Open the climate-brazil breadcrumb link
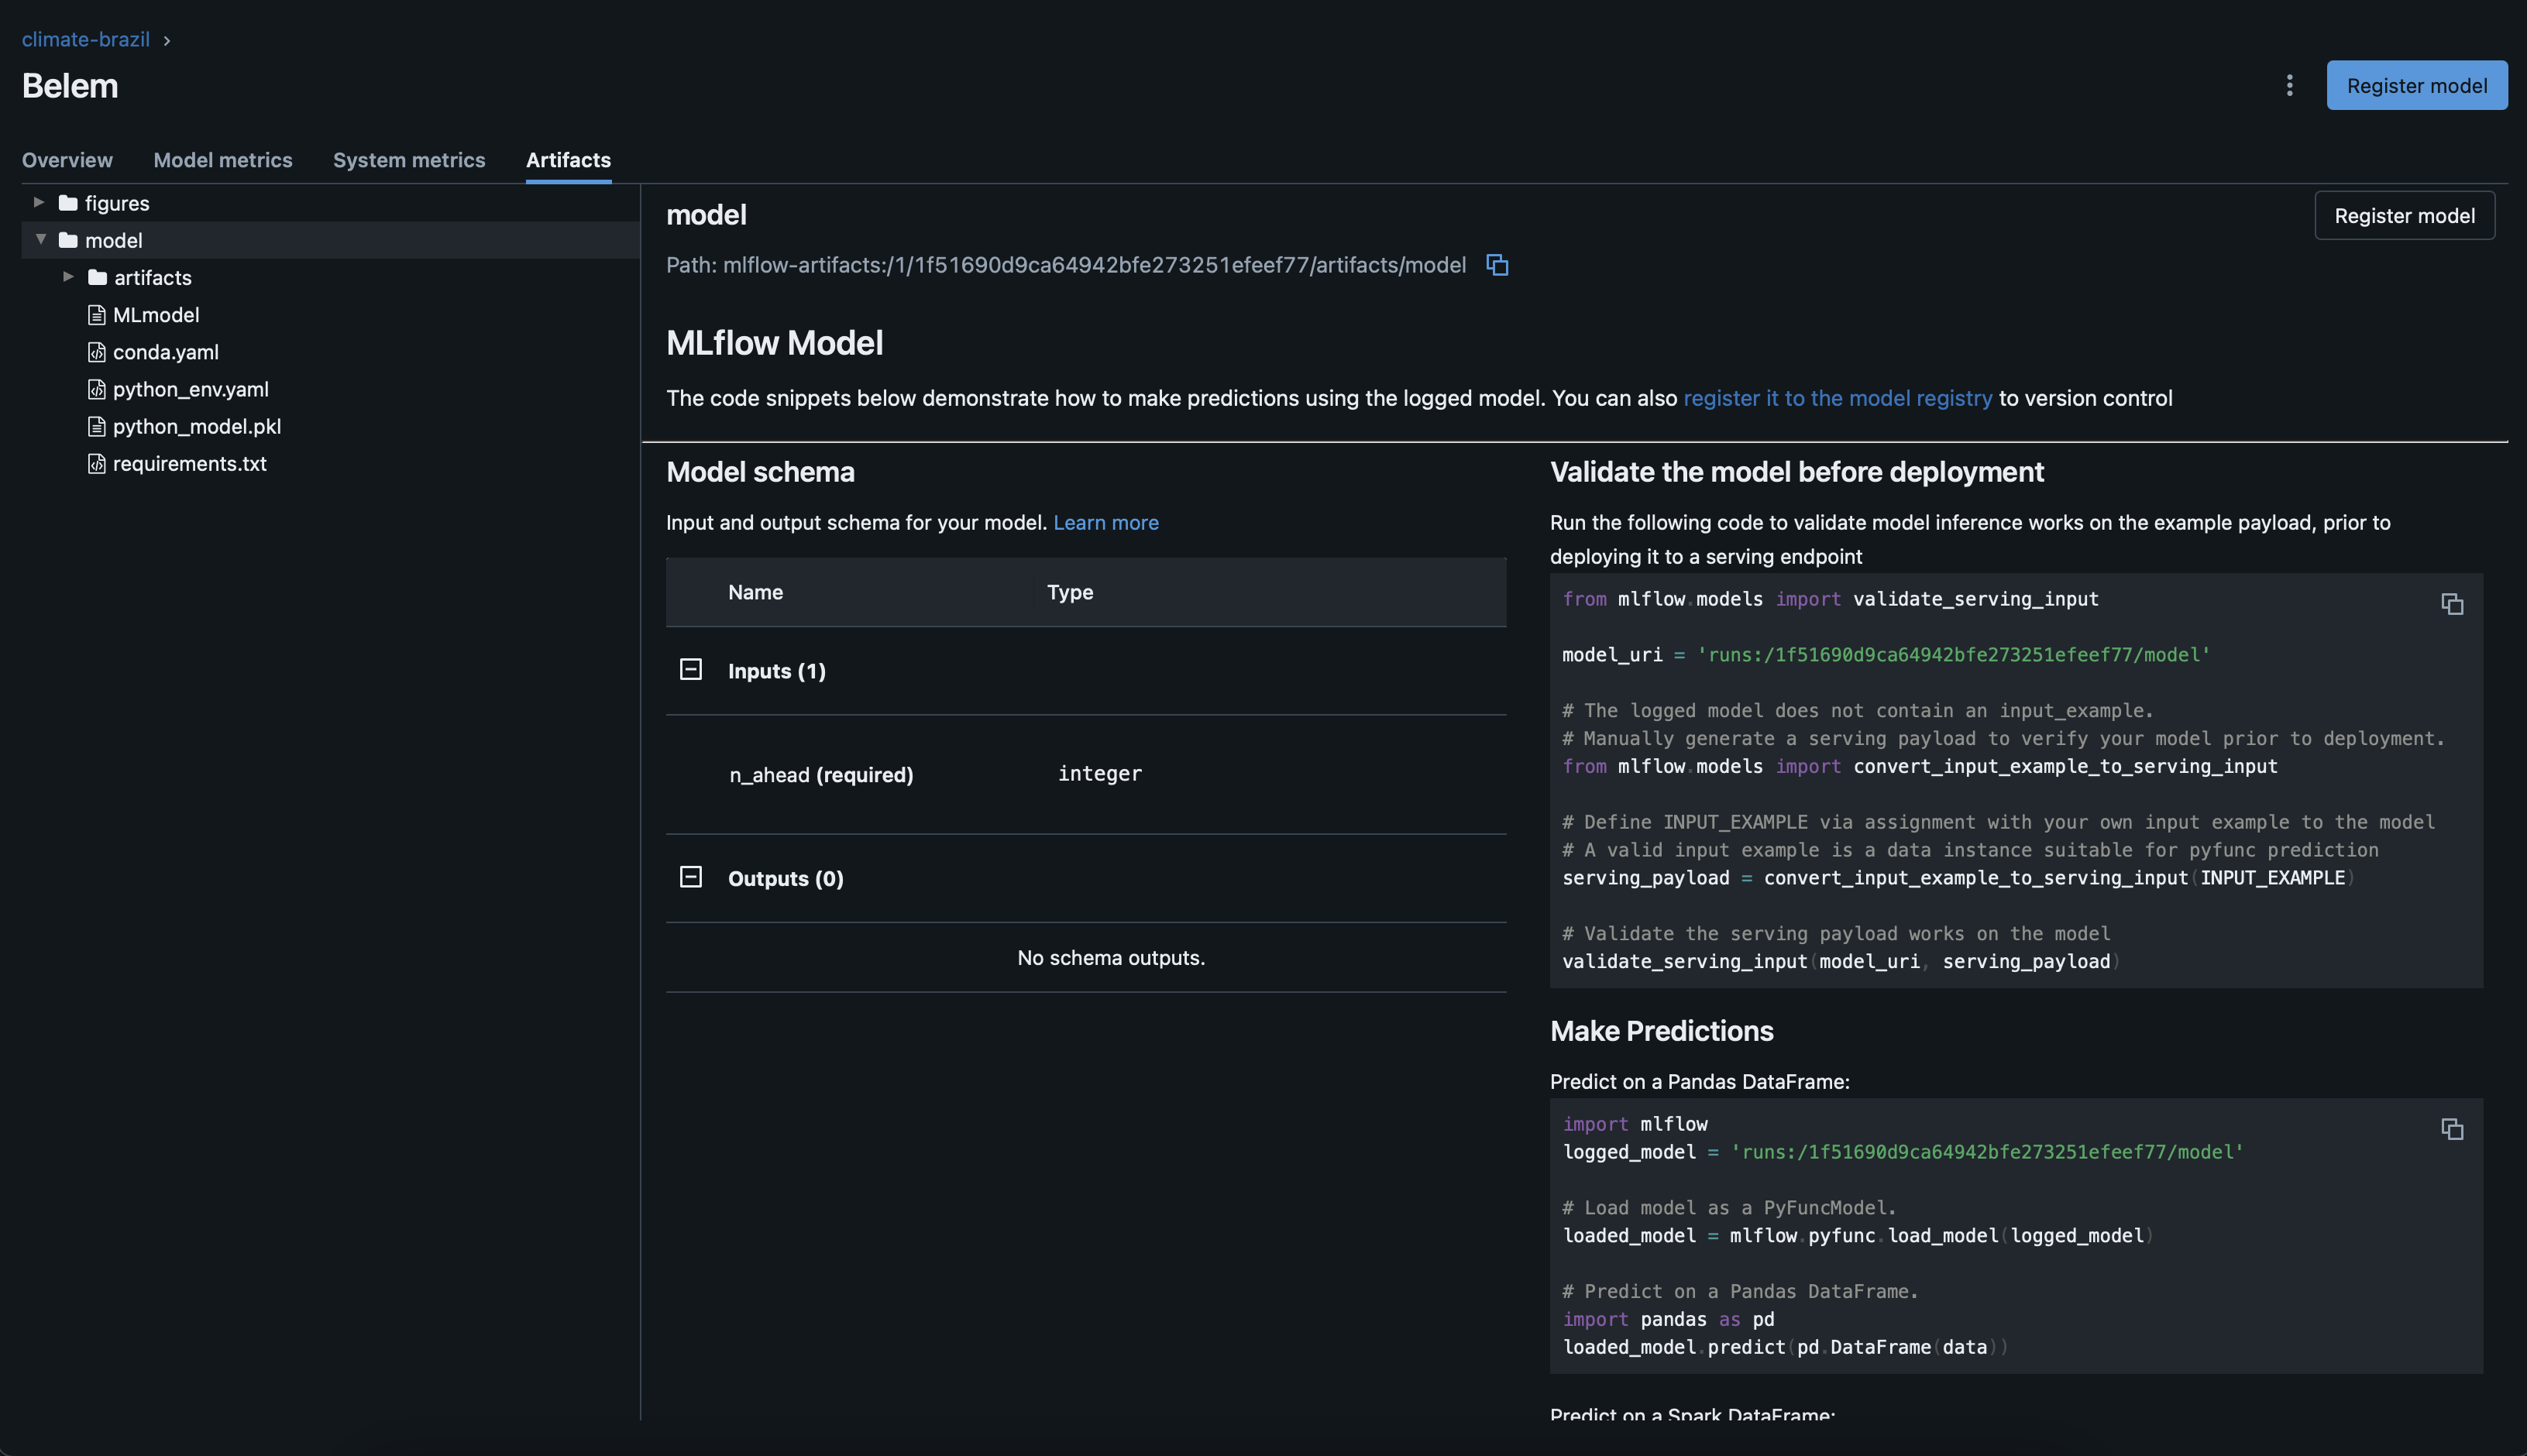 point(86,39)
